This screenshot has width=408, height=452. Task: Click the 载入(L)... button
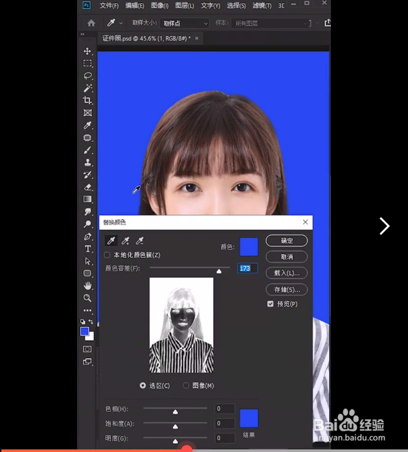coord(286,273)
